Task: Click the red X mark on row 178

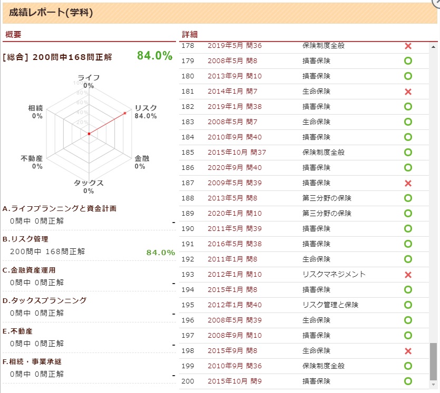Action: [408, 46]
